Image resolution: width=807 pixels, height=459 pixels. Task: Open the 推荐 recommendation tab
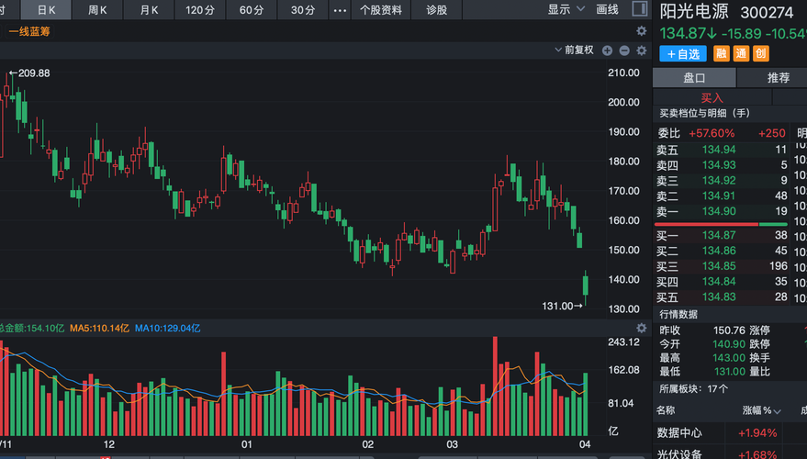pos(779,78)
